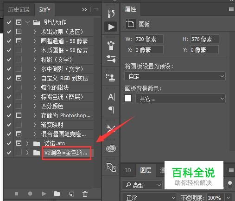Switch to the 图层 tab

[146, 170]
